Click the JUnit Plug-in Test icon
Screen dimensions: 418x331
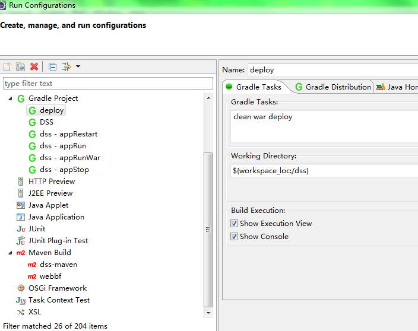pos(21,241)
